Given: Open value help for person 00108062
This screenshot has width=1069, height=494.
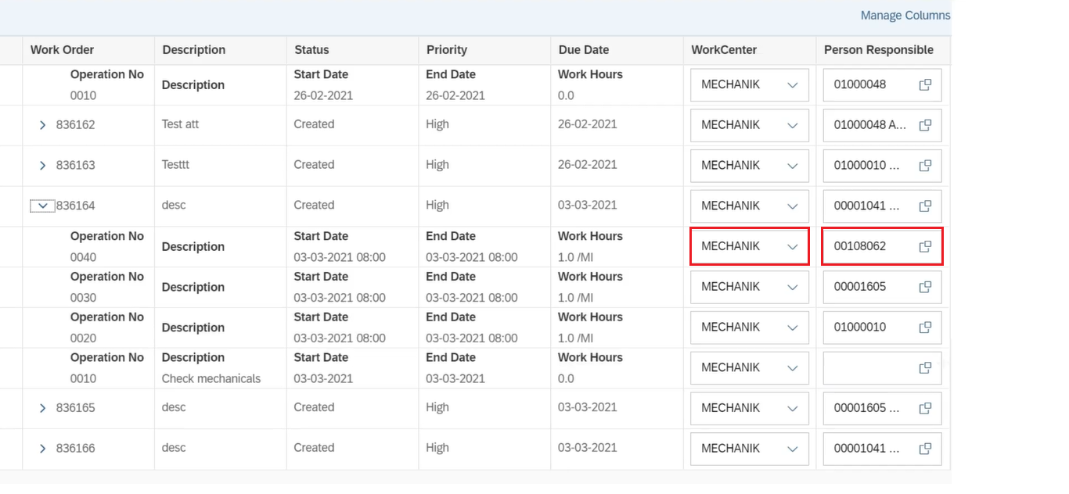Looking at the screenshot, I should point(924,247).
